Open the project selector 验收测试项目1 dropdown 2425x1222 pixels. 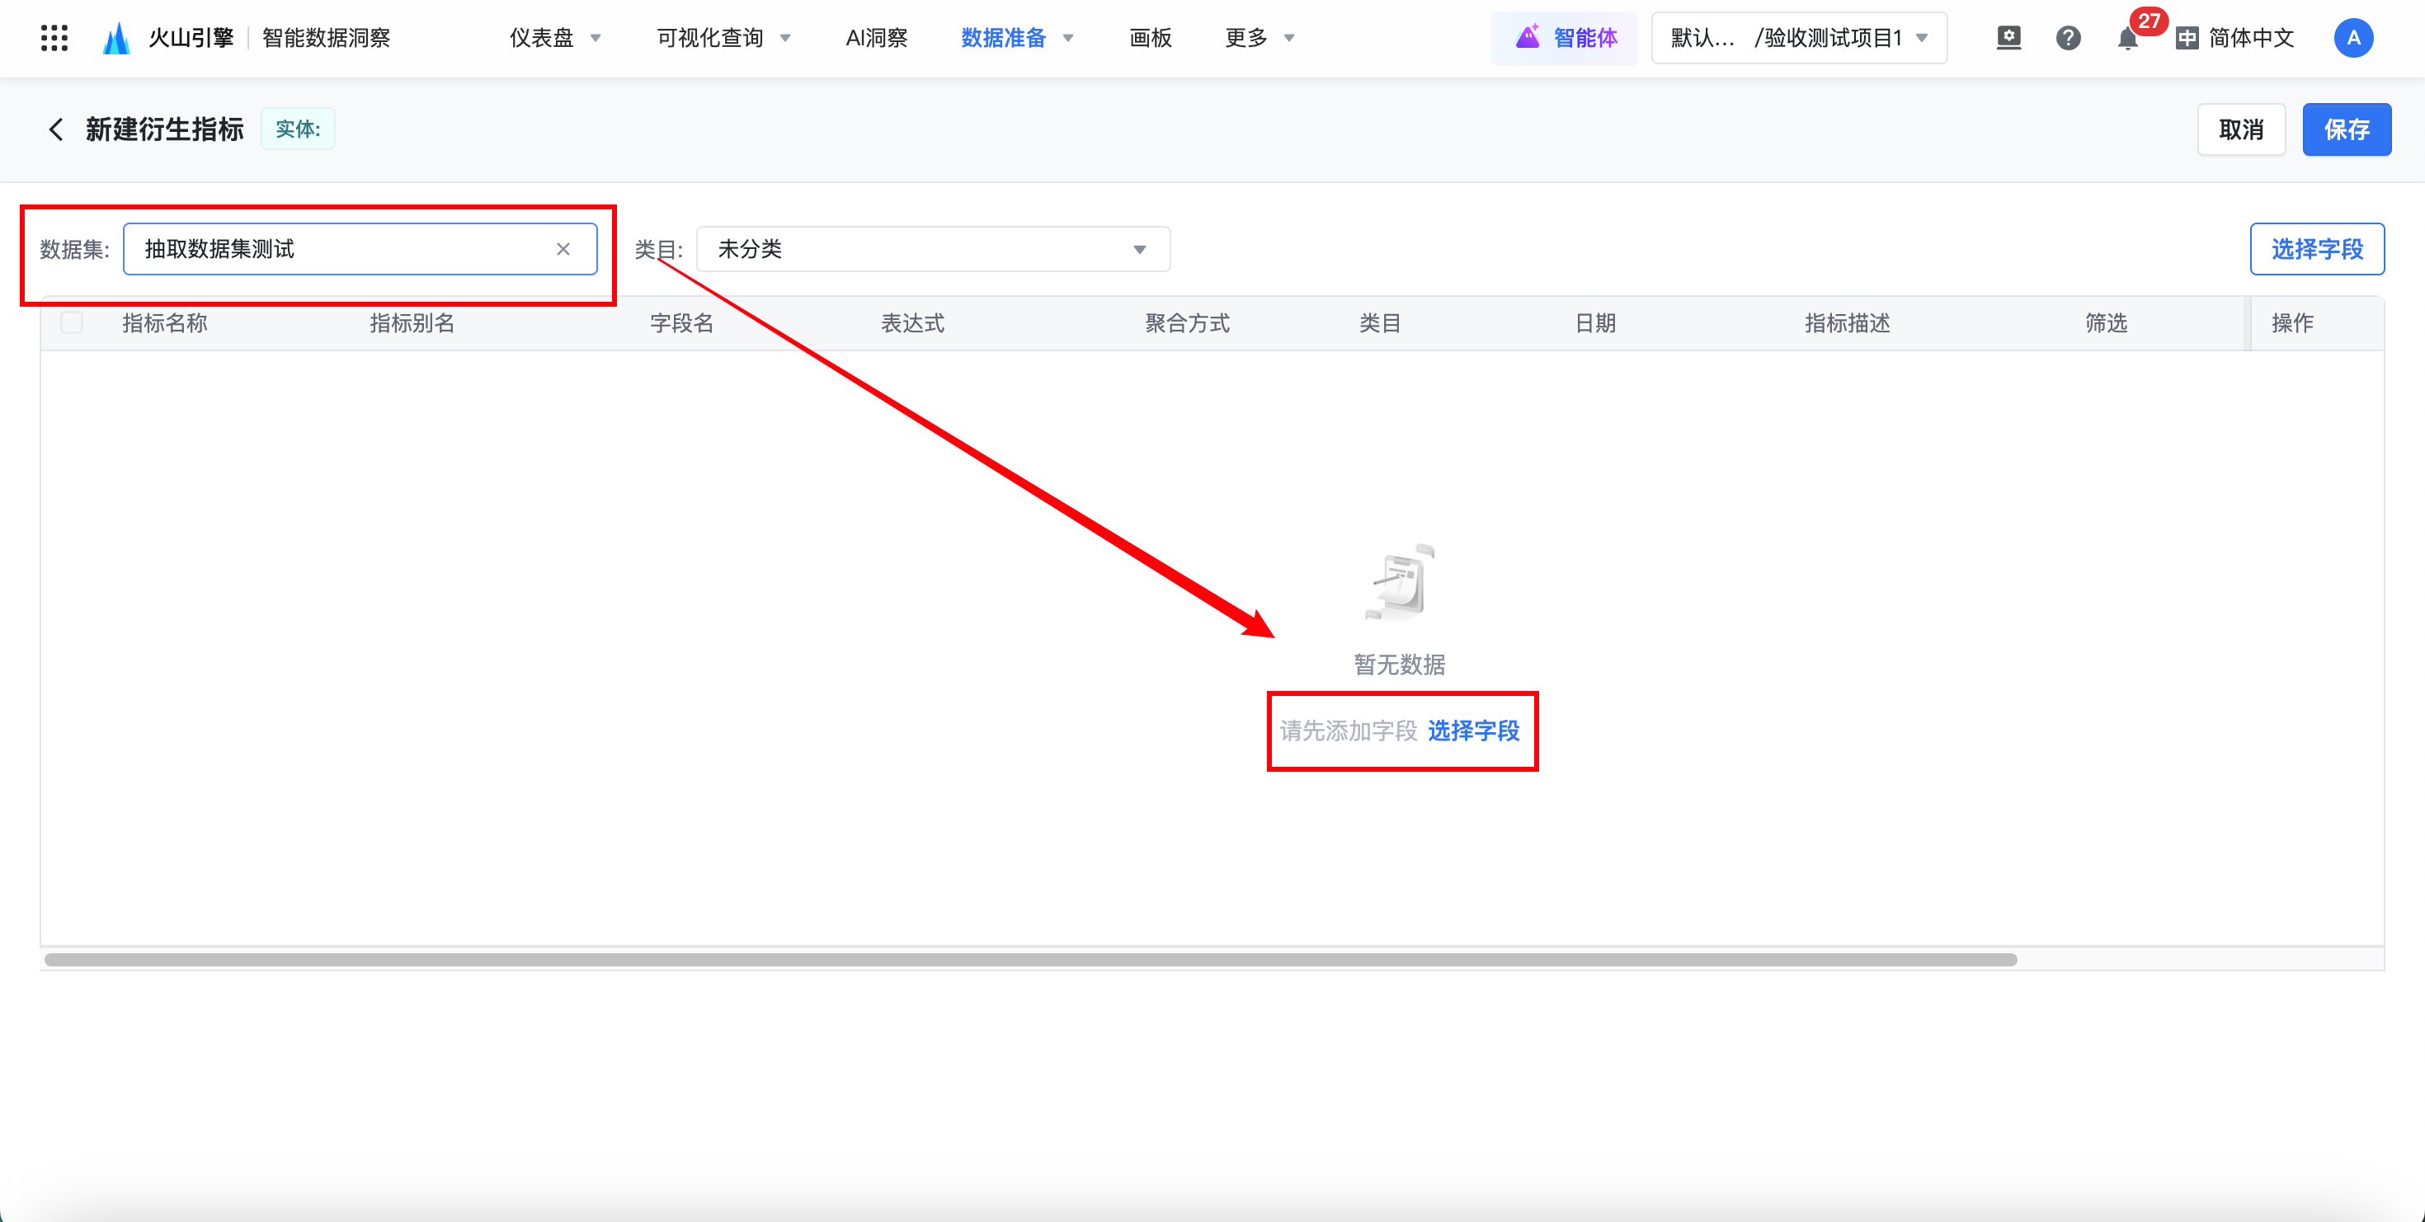pyautogui.click(x=1798, y=38)
